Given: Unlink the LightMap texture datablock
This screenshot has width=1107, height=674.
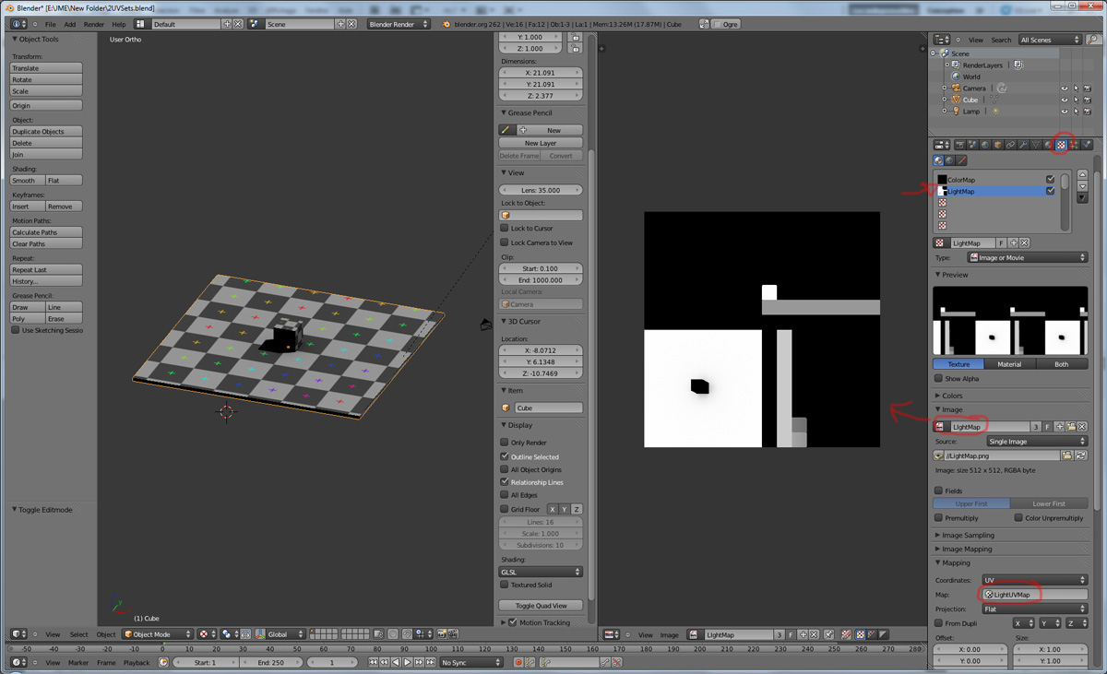Looking at the screenshot, I should point(1024,243).
